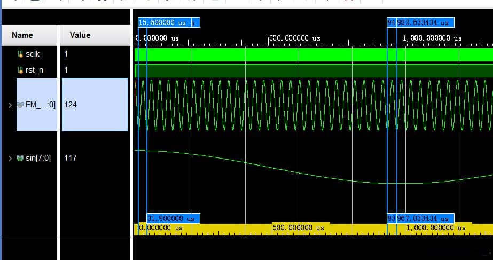
Task: Click the sin value 117
Action: [71, 158]
